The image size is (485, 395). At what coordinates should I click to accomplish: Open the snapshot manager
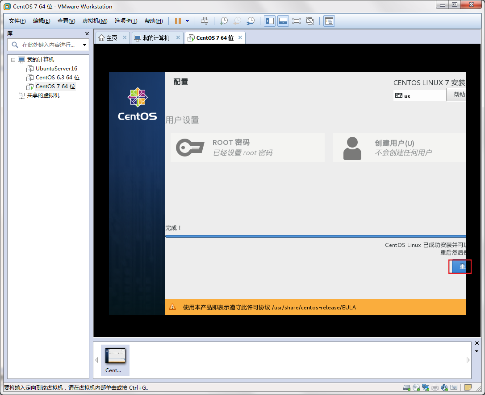click(x=251, y=21)
